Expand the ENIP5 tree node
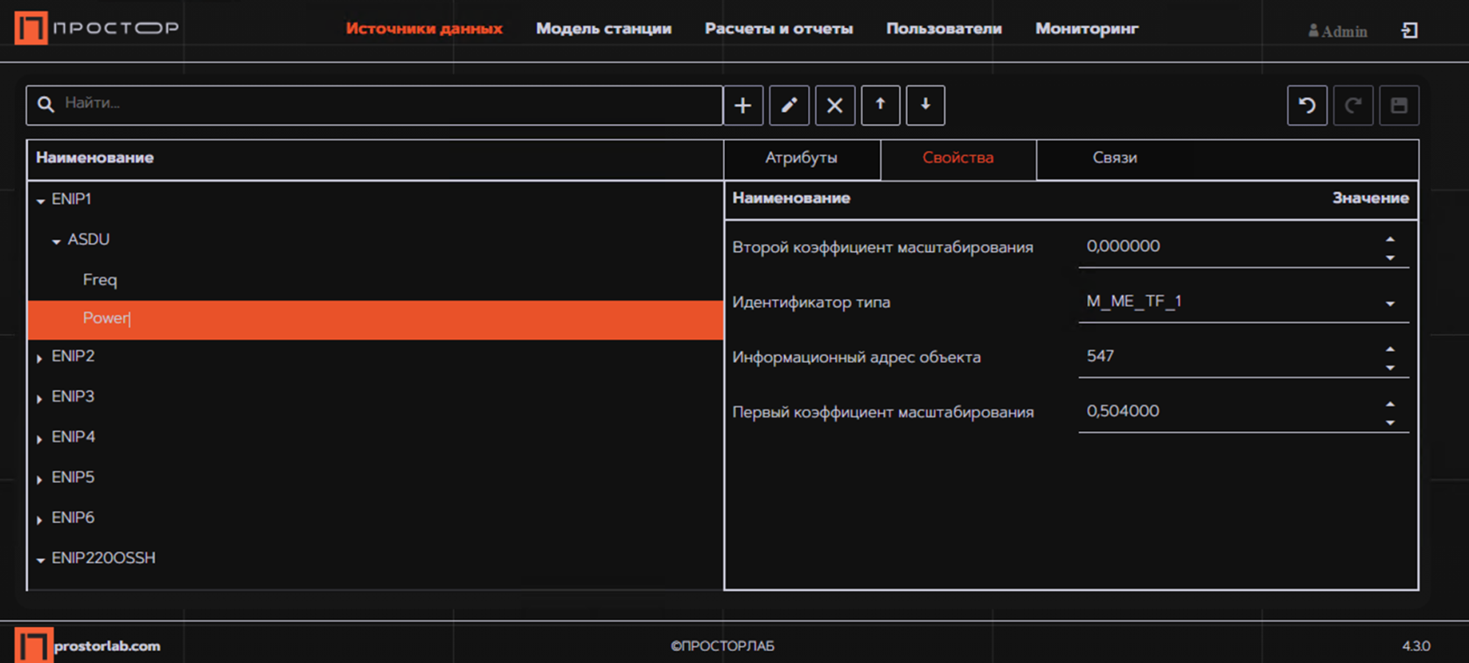Image resolution: width=1469 pixels, height=663 pixels. [40, 478]
